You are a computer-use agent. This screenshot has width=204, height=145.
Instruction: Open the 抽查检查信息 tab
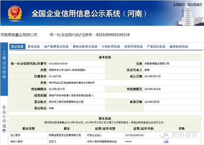179,47
